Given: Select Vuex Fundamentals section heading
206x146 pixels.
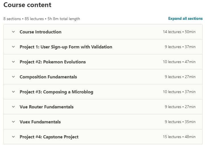Looking at the screenshot, I should [x=40, y=122].
